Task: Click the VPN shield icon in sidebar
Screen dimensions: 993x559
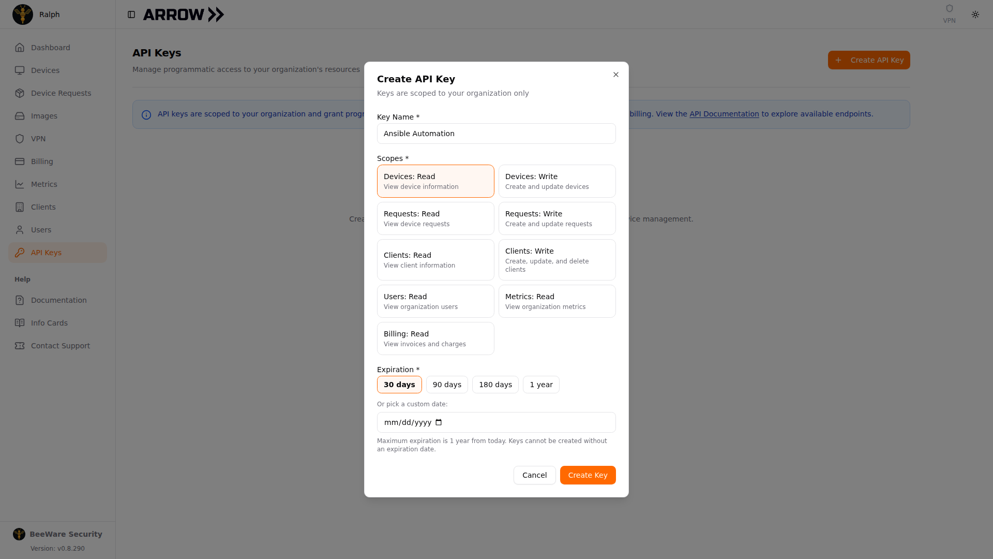Action: (20, 139)
